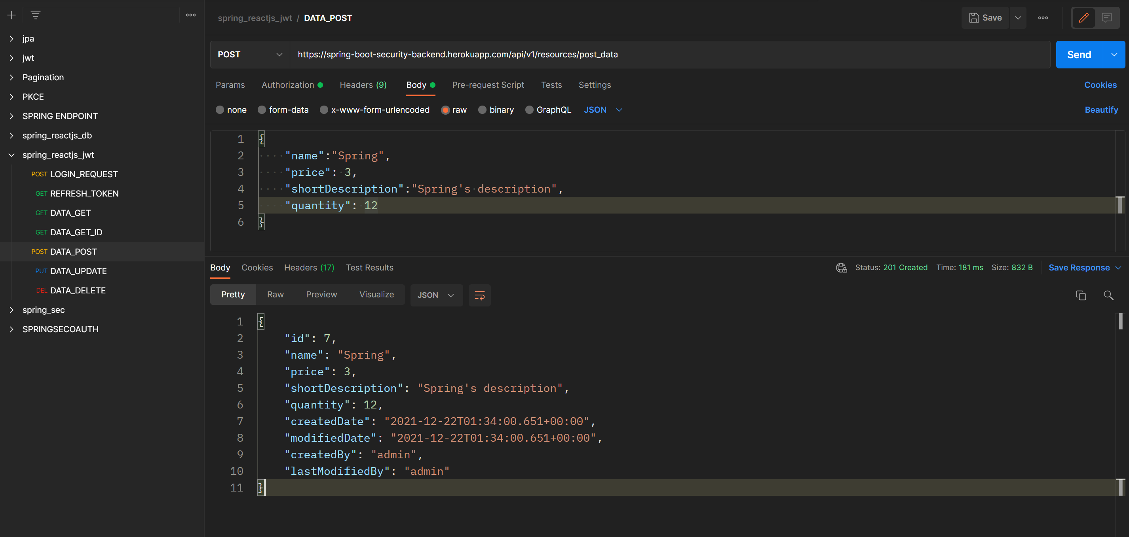Screen dimensions: 1129x537
Task: Show Raw response view
Action: click(x=275, y=295)
